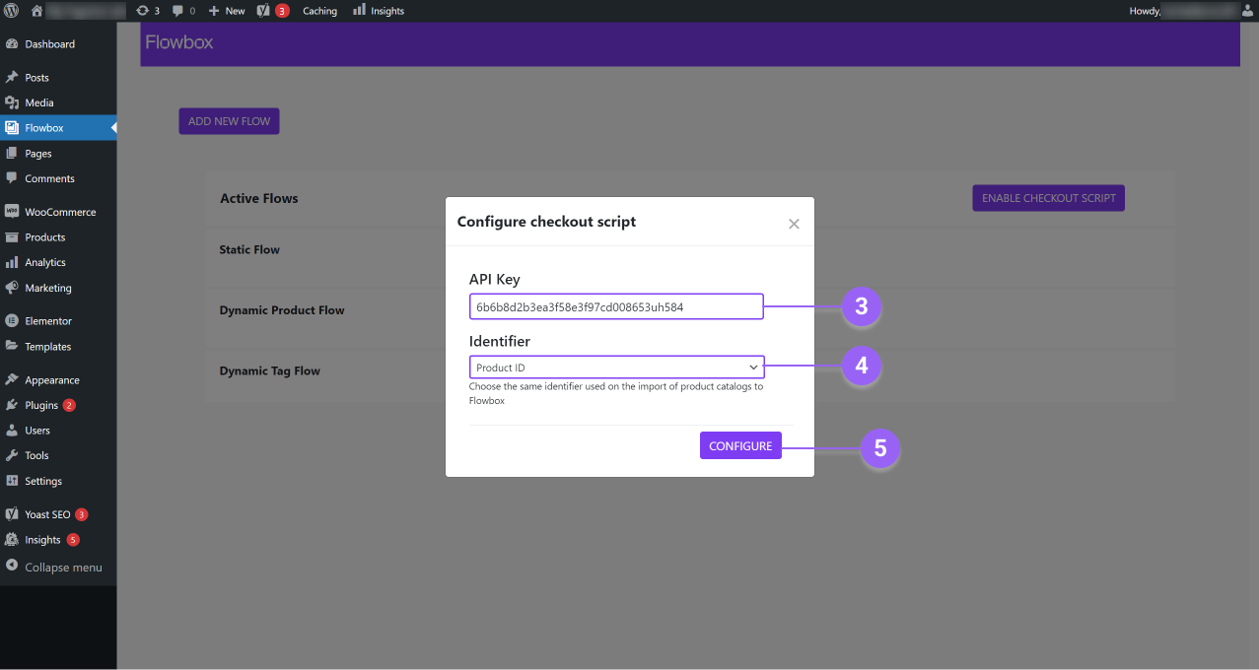Click the Active Flows heading
1259x670 pixels.
[259, 198]
